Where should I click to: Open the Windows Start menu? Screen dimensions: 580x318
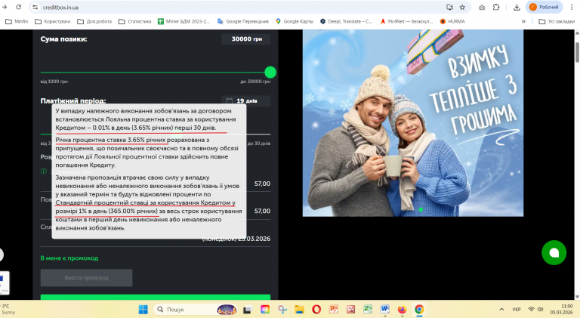(143, 309)
